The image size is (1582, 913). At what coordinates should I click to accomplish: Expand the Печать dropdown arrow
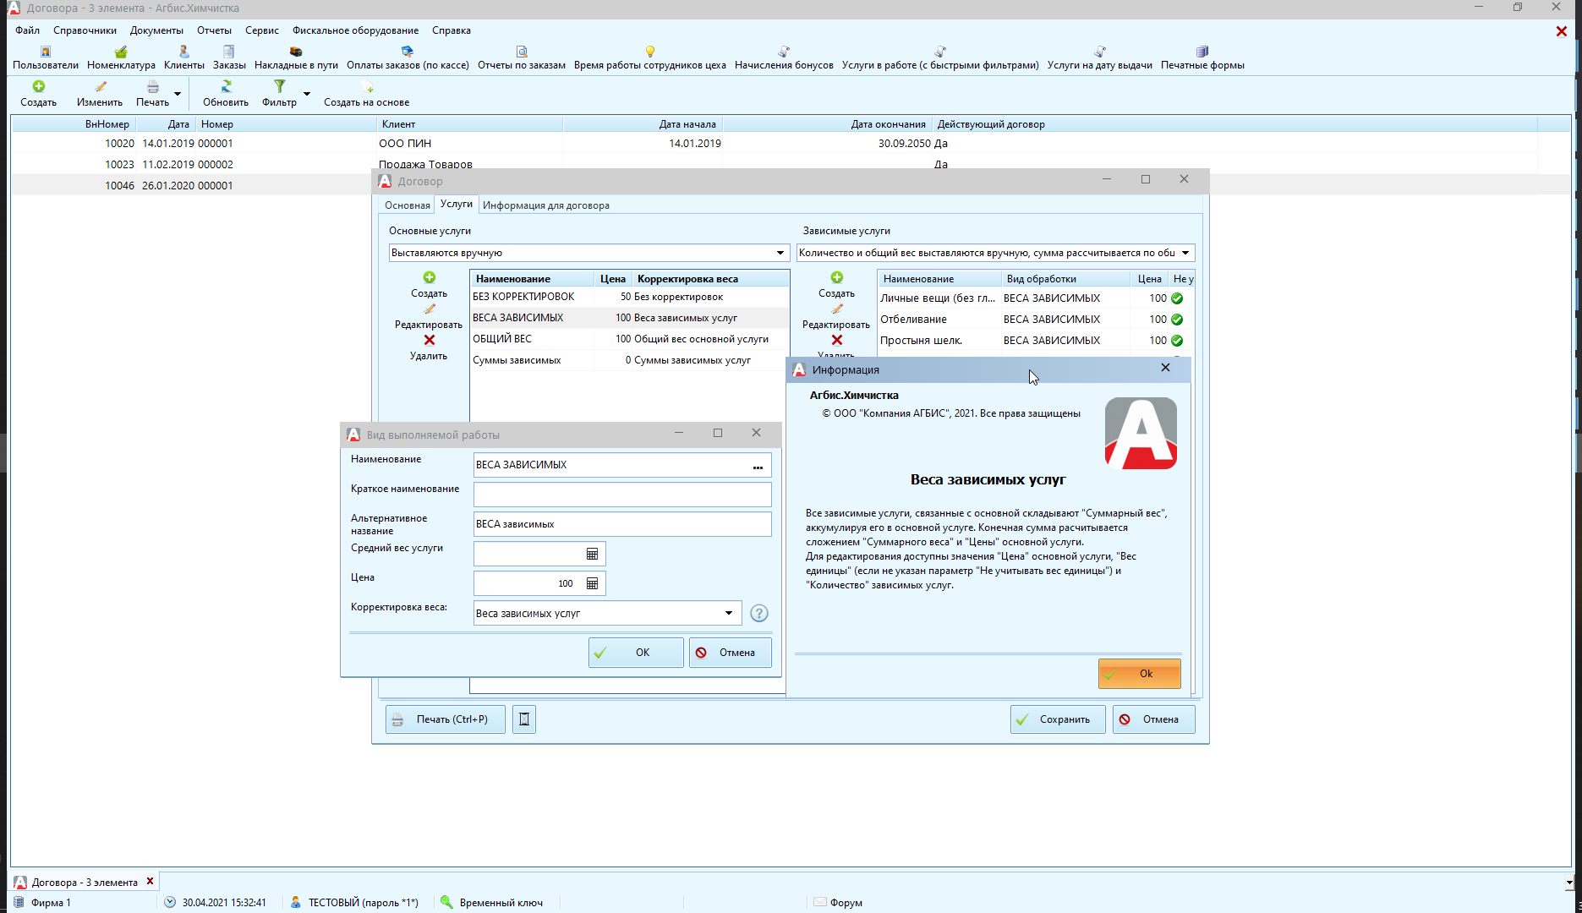pyautogui.click(x=178, y=93)
